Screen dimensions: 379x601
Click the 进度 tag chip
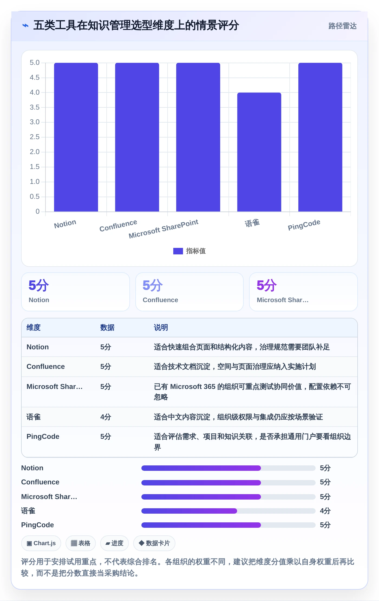point(114,543)
